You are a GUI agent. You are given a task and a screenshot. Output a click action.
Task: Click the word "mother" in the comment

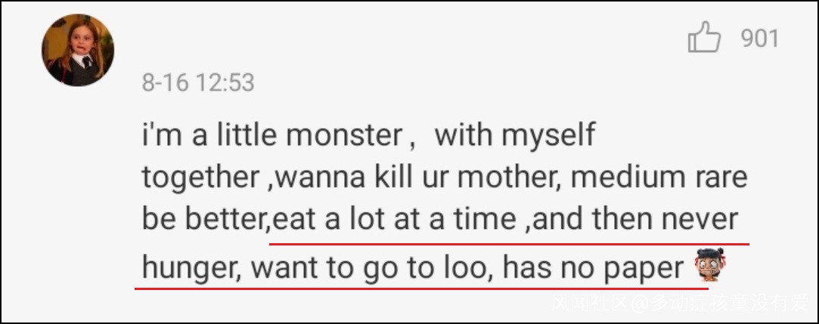(x=509, y=178)
